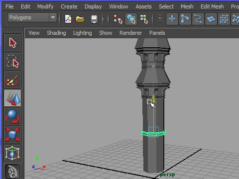Enable snap to grids plus icon
Screen dimensions: 239x179
pos(172,19)
